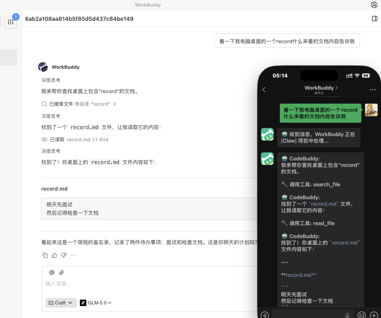Tap the green avatar beside 收到消息 message
The width and height of the screenshot is (381, 318).
click(267, 135)
